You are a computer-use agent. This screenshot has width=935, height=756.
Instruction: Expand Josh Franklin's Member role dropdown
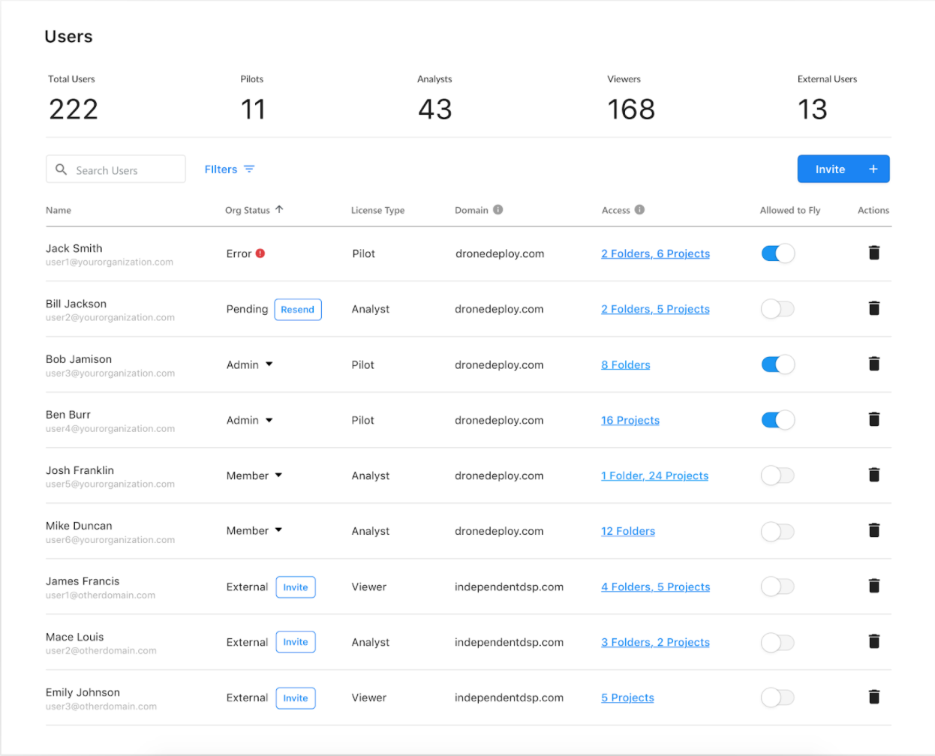click(278, 475)
